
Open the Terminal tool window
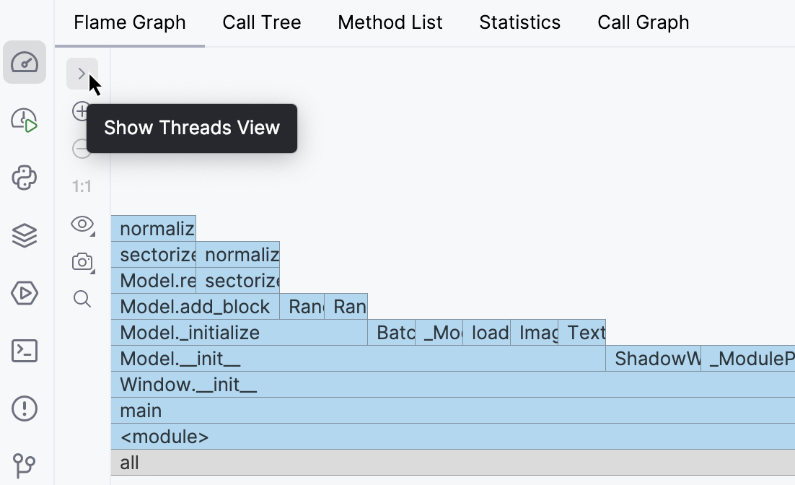point(24,351)
